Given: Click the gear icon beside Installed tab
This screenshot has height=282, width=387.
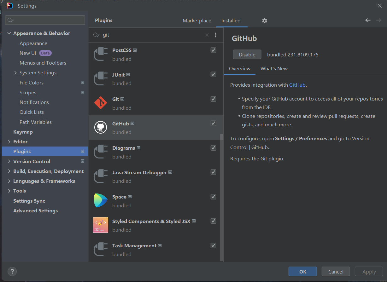Looking at the screenshot, I should point(265,21).
